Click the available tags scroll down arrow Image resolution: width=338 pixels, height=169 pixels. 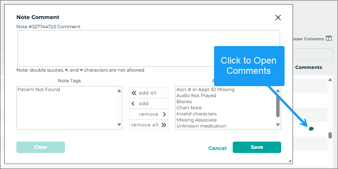(278, 125)
